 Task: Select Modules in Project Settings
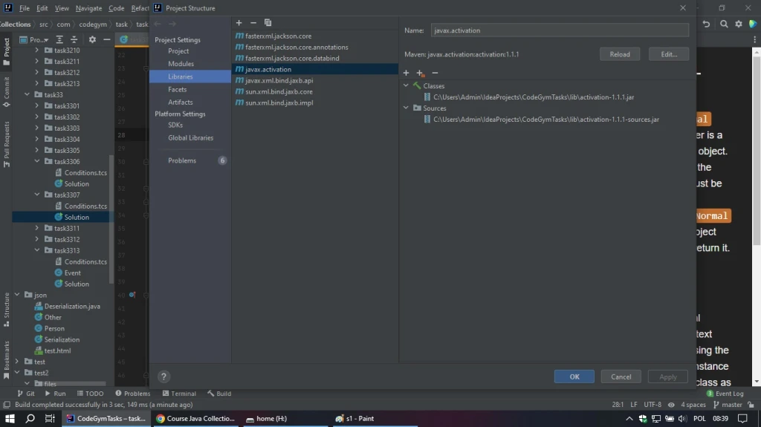pos(181,64)
